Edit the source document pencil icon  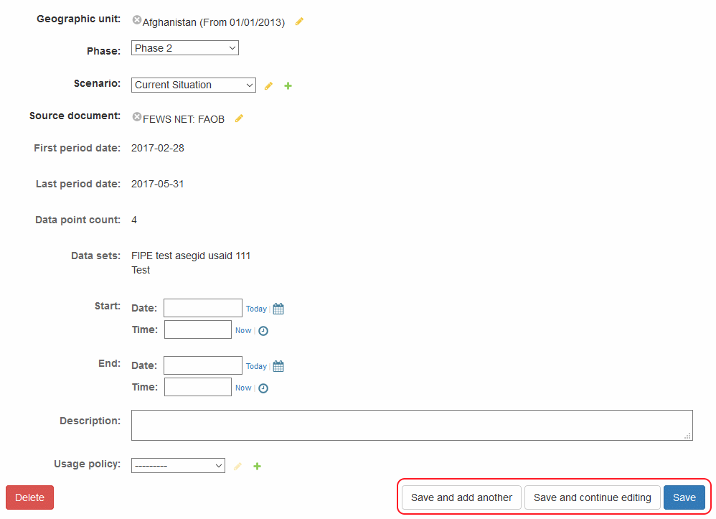239,118
